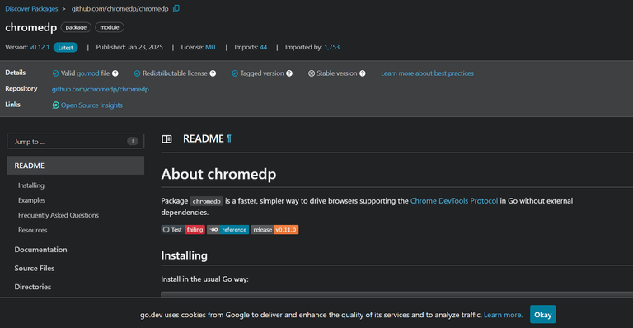The image size is (633, 328).
Task: Click the Open Source Insights logo icon
Action: (56, 105)
